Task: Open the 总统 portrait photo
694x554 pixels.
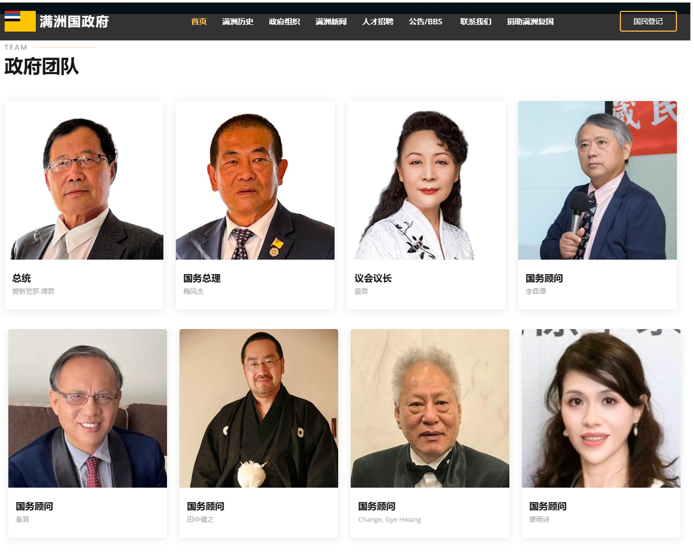Action: click(84, 180)
